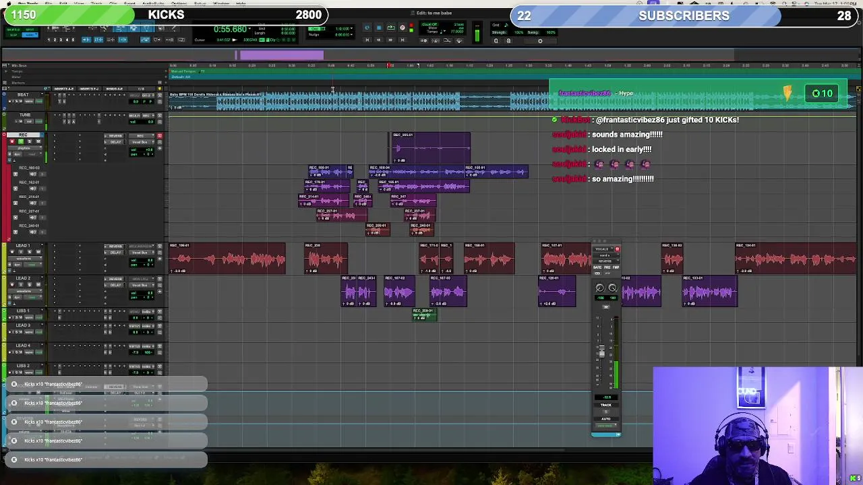
Task: Click the left pan knob on the floating strip
Action: [x=599, y=288]
